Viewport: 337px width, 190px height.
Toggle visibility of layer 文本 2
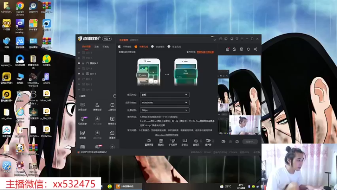click(79, 58)
